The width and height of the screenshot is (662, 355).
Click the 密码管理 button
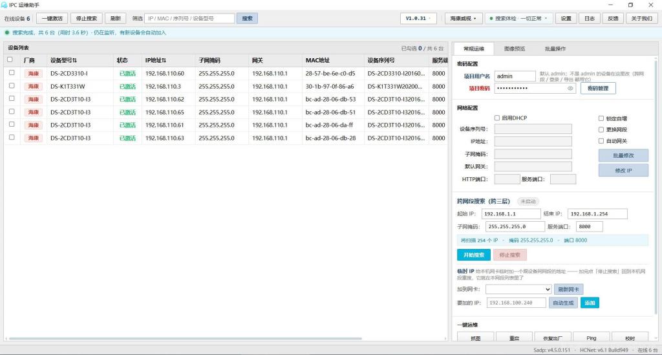[x=598, y=88]
